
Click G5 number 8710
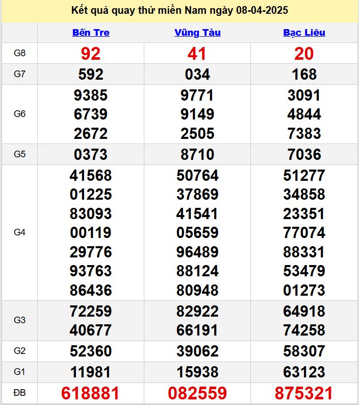pos(197,154)
